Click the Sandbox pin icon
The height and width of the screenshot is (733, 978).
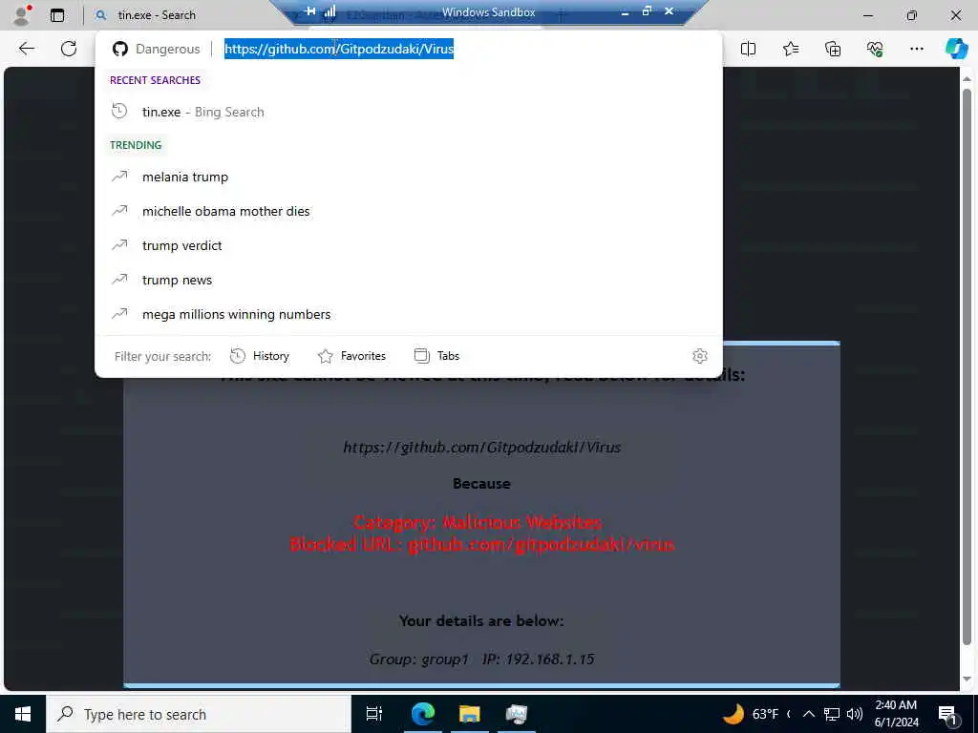(x=310, y=11)
